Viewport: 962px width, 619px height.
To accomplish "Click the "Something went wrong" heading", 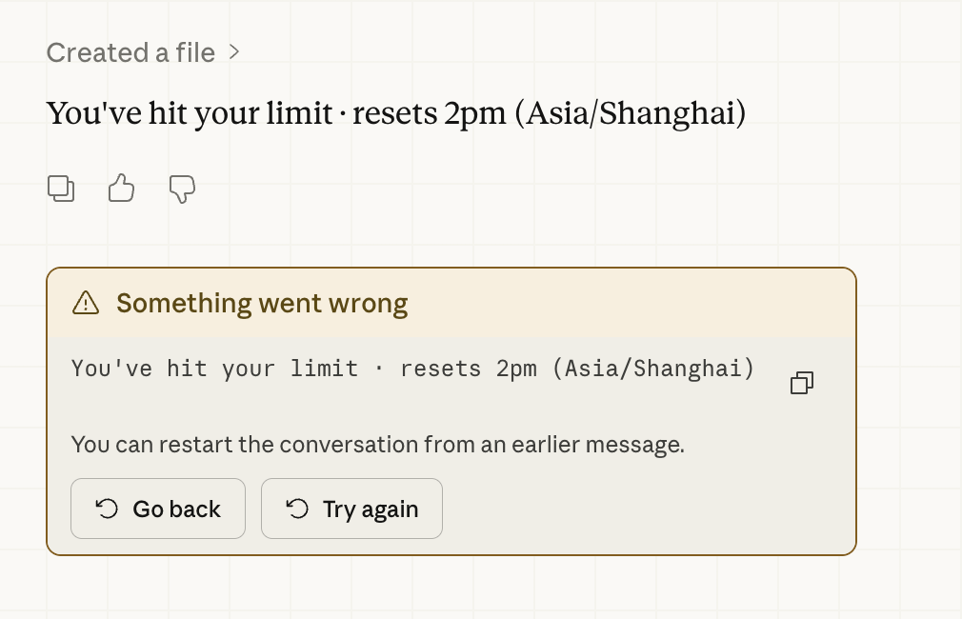I will (262, 304).
